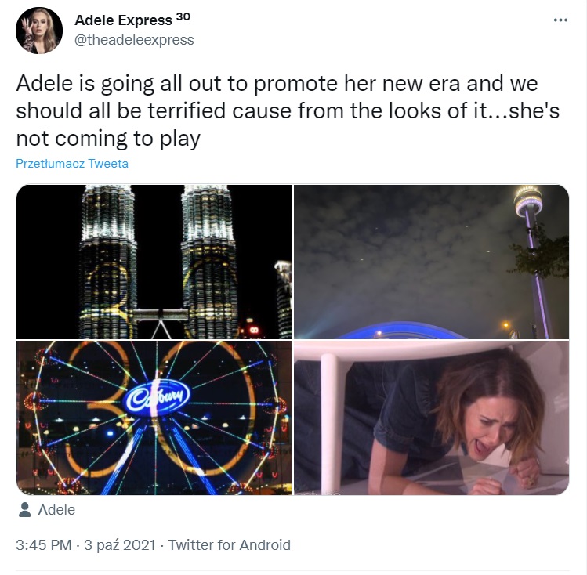Click the 3:45 PM timestamp
The width and height of the screenshot is (587, 575).
click(x=43, y=545)
